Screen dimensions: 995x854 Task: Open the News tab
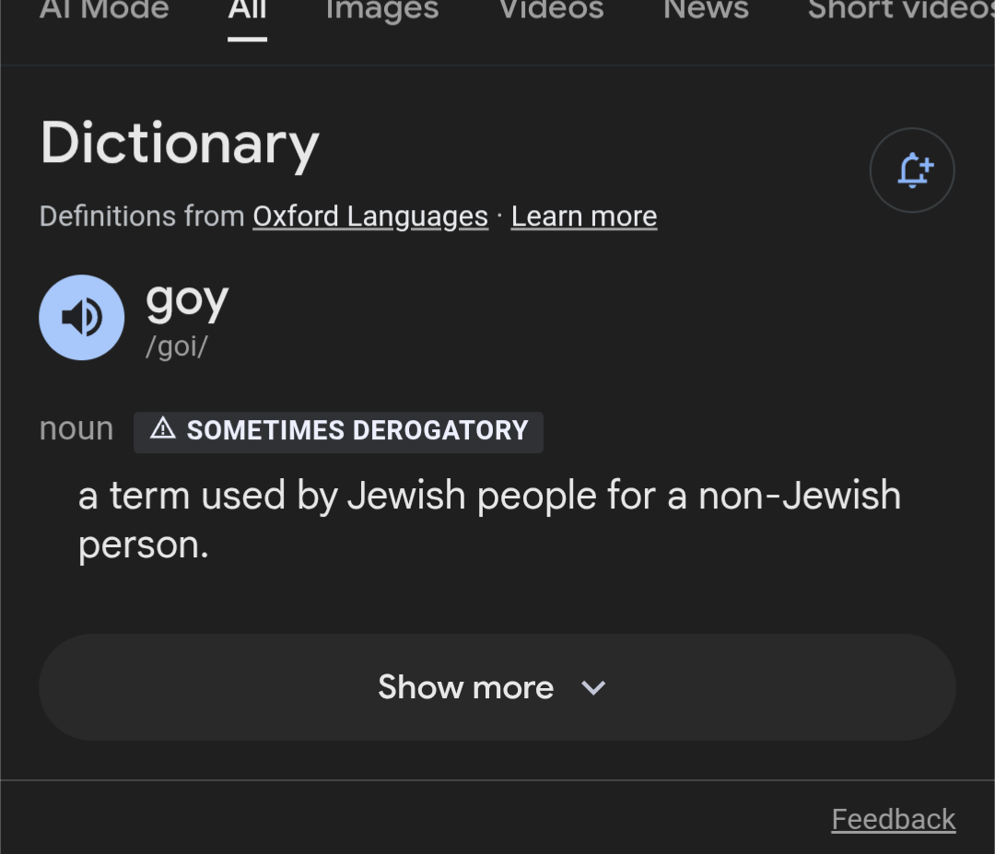click(706, 11)
